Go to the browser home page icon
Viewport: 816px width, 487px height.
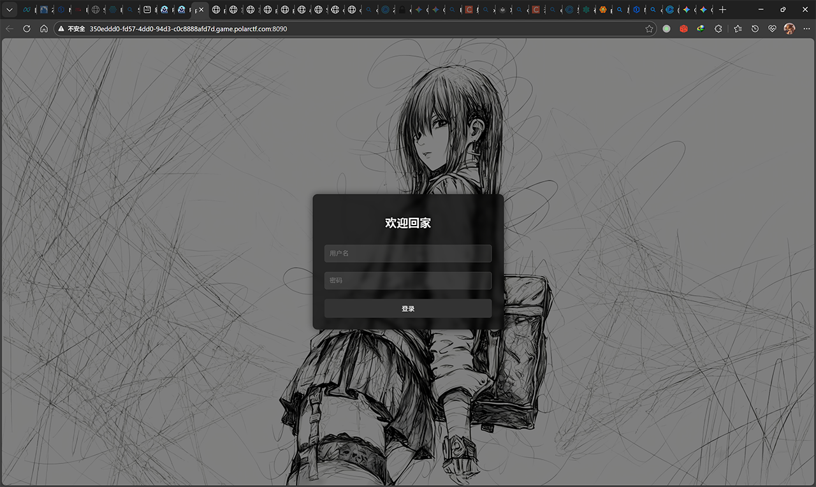[43, 29]
